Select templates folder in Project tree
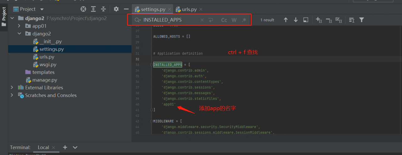The height and width of the screenshot is (155, 402). tap(40, 72)
